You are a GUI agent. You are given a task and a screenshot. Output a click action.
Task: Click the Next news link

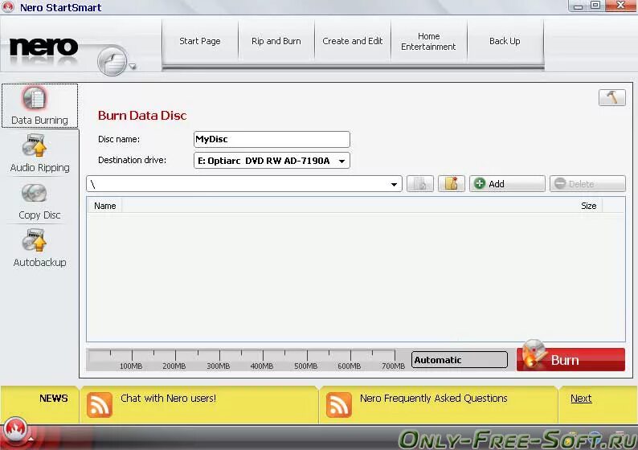pos(581,399)
